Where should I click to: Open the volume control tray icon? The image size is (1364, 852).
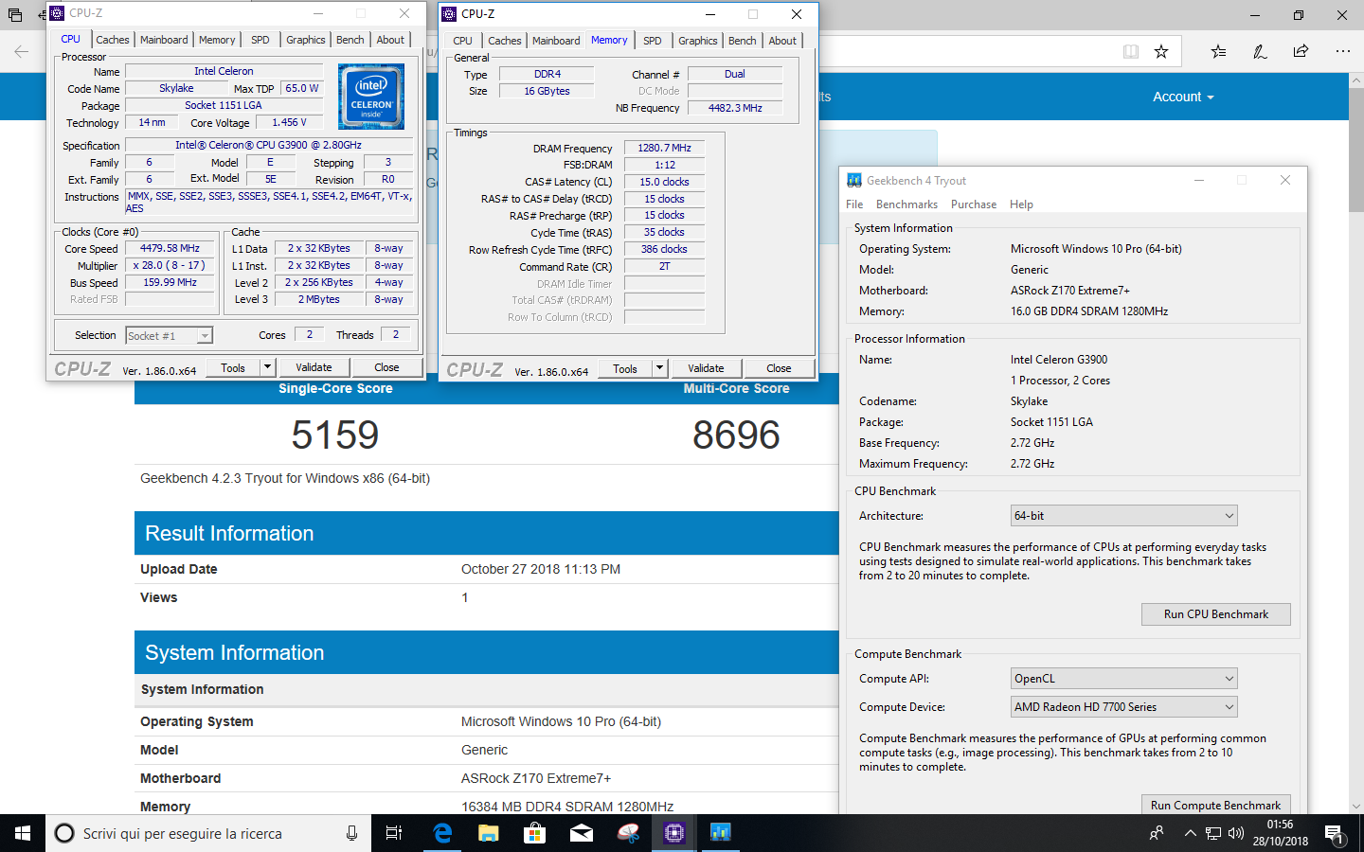pyautogui.click(x=1236, y=833)
